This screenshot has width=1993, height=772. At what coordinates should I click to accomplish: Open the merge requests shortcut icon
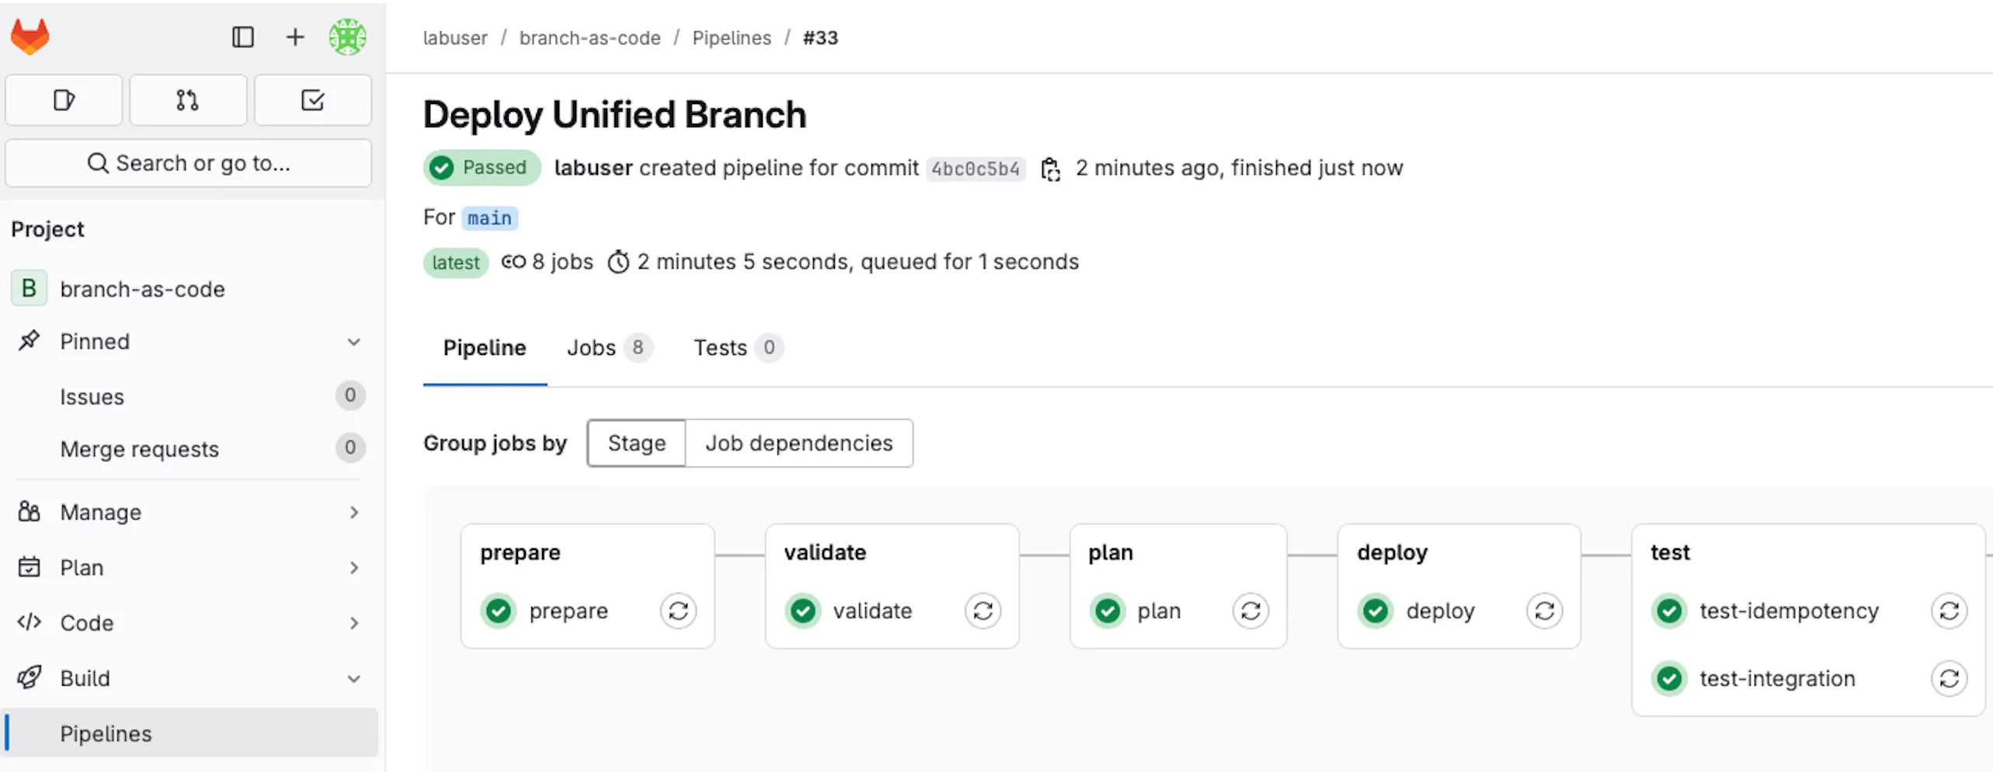187,100
